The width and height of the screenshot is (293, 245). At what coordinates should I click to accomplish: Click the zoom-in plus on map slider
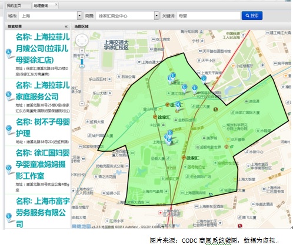(x=82, y=57)
